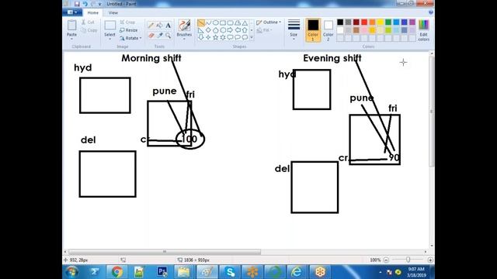Select Color 2 button
Screen dimensions: 497x279
click(x=328, y=30)
